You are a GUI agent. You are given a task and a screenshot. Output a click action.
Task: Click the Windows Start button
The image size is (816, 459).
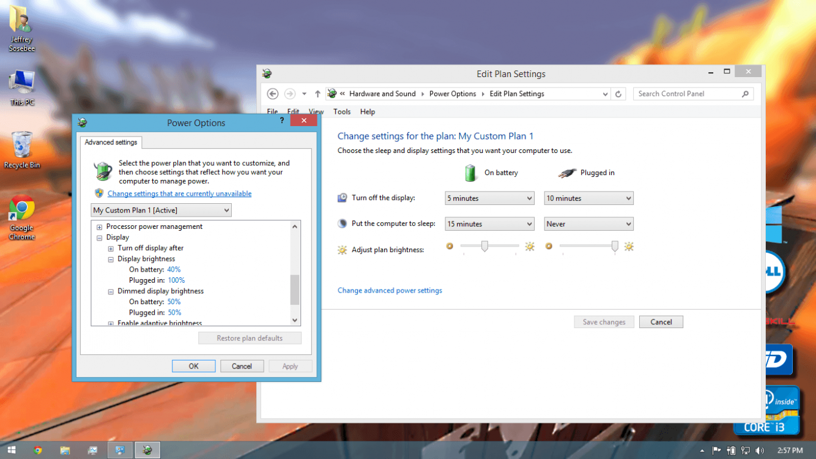coord(11,450)
